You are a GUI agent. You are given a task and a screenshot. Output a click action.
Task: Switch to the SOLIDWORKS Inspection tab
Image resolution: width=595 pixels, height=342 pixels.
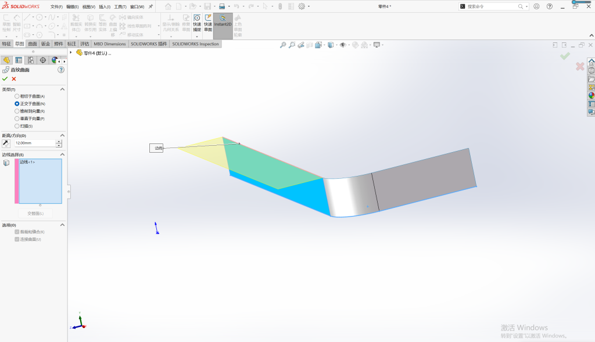(x=195, y=44)
